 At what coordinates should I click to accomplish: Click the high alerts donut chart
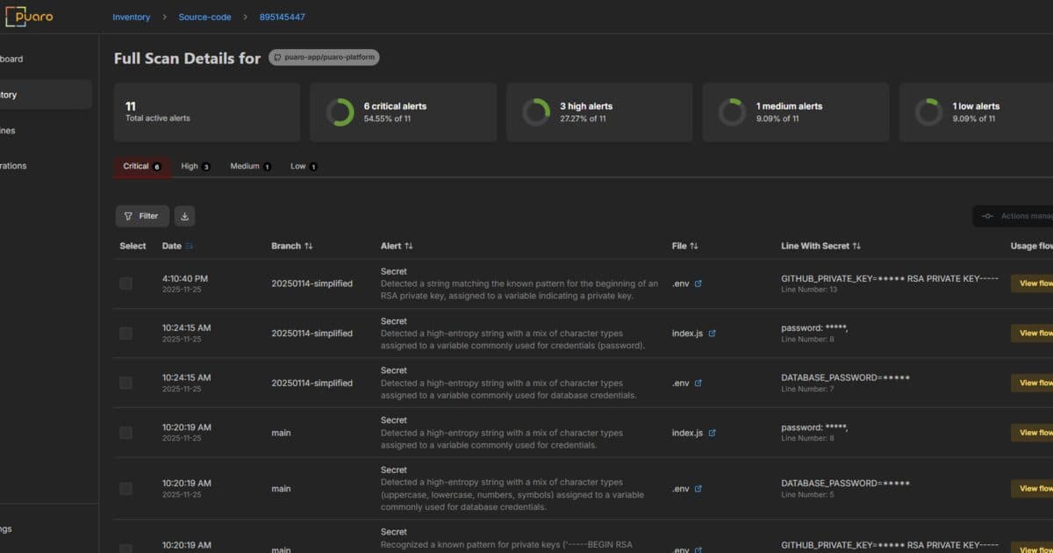tap(536, 112)
